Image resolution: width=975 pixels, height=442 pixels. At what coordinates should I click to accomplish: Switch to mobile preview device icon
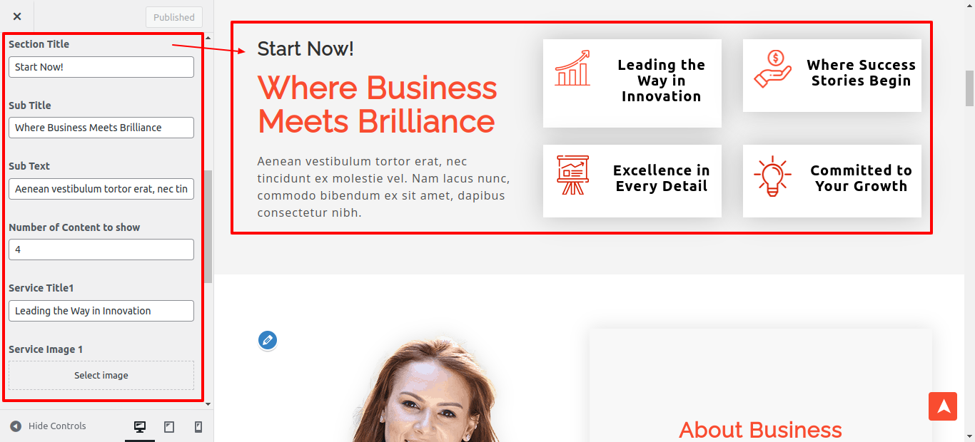(198, 426)
